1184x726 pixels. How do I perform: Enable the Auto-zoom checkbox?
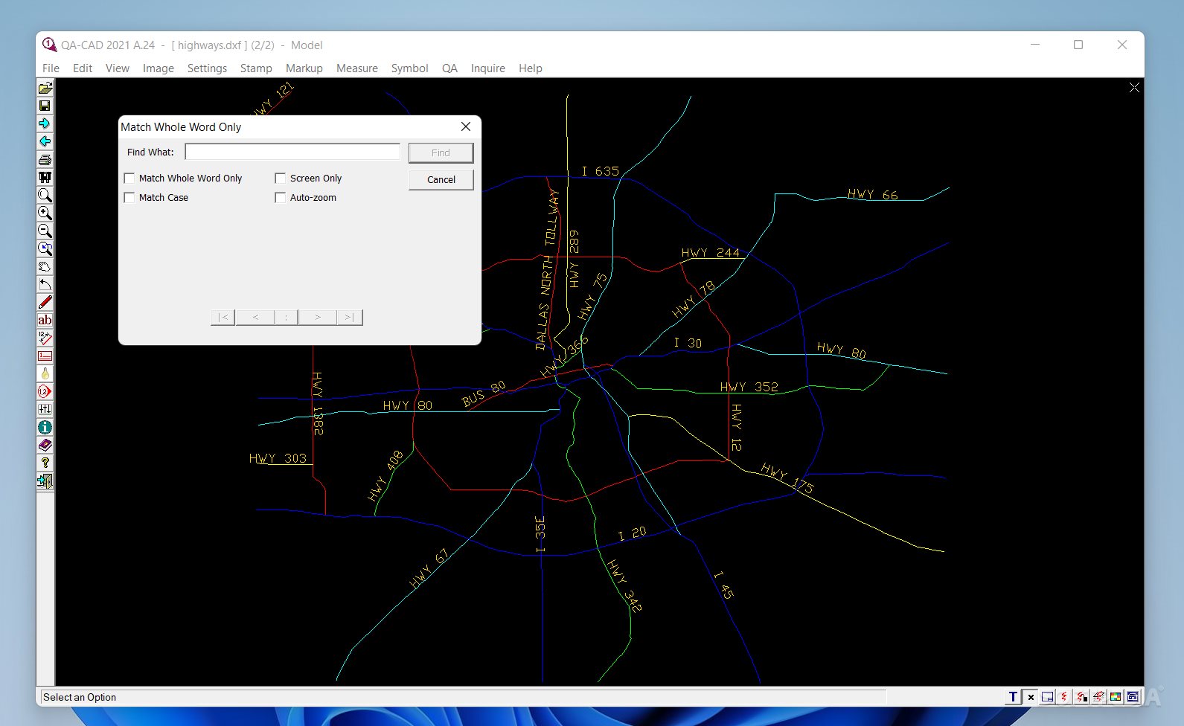coord(281,198)
